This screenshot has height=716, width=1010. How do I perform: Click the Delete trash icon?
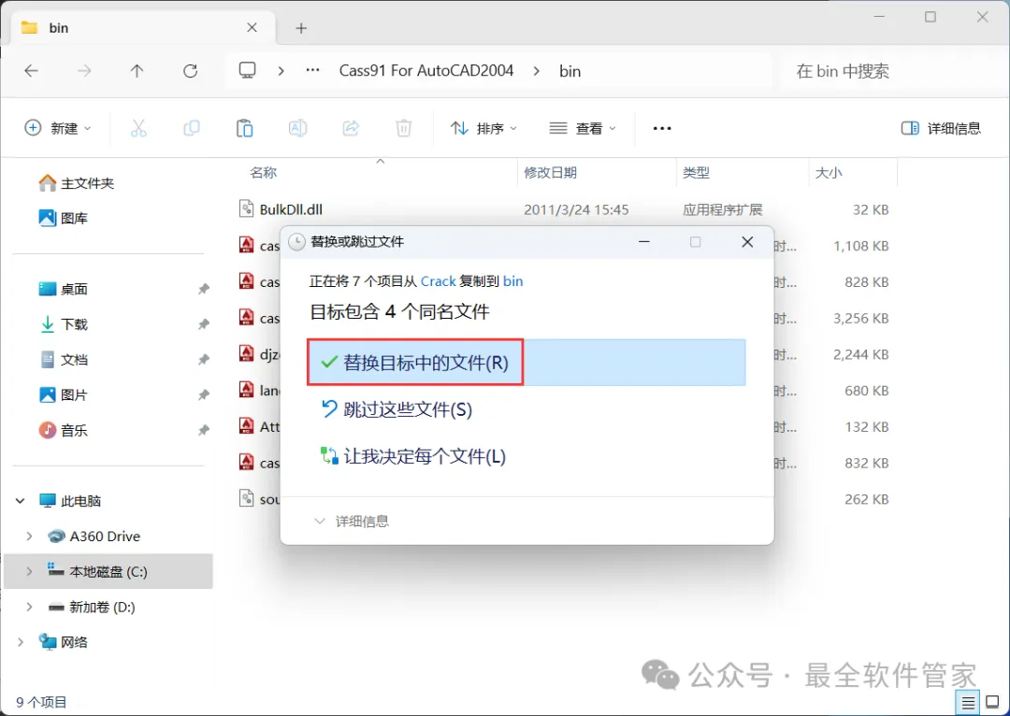click(404, 128)
